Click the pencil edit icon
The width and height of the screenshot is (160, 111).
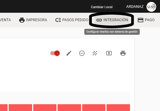pos(69,53)
